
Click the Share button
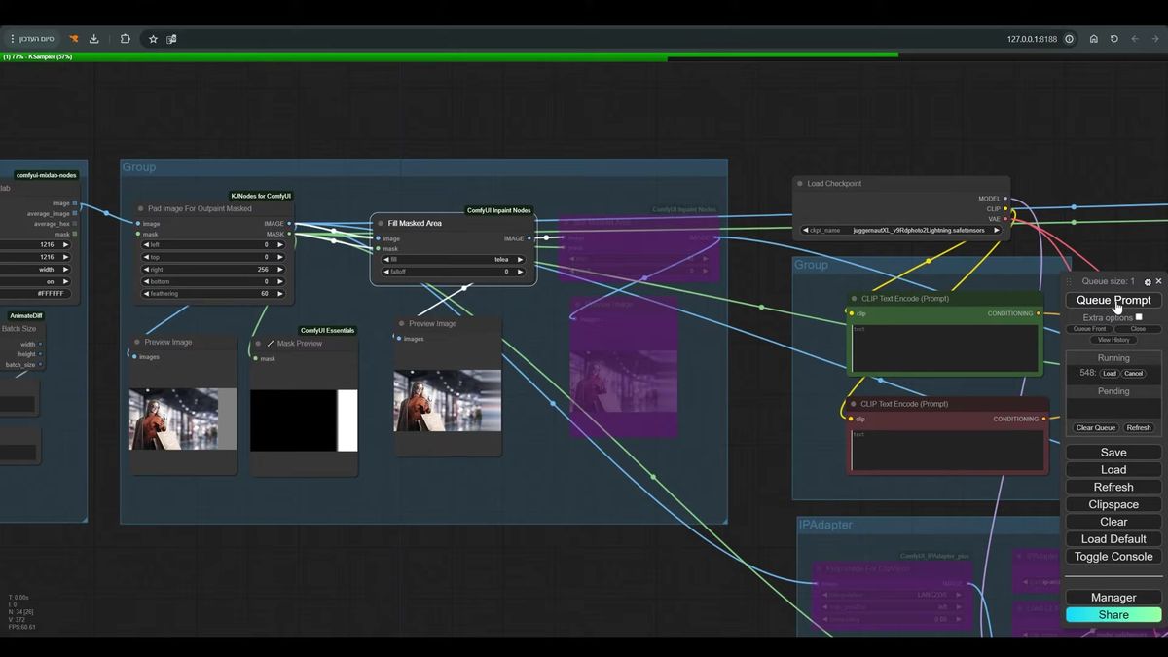1113,615
